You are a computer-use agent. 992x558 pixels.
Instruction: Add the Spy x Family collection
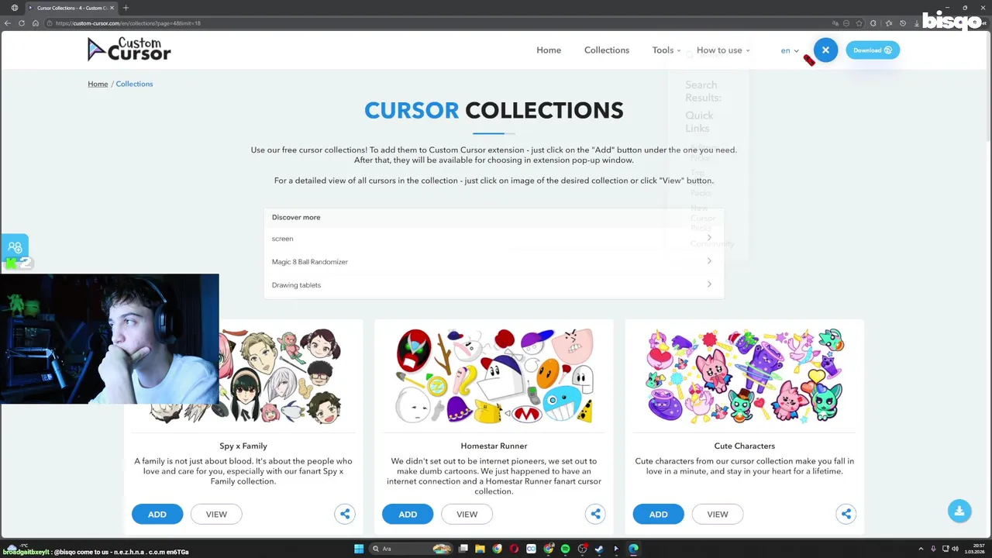[157, 514]
